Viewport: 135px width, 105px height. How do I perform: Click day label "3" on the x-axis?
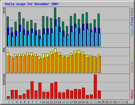point(17,102)
